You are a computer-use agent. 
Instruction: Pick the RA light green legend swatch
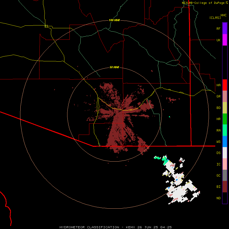(x=225, y=130)
